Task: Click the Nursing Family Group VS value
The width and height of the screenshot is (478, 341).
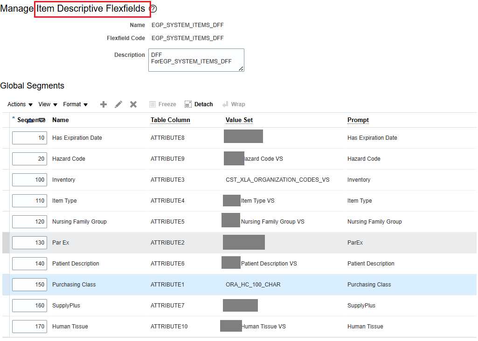Action: click(x=272, y=222)
